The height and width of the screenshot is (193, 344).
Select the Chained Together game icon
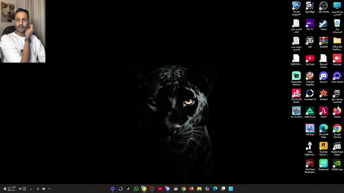point(310,79)
